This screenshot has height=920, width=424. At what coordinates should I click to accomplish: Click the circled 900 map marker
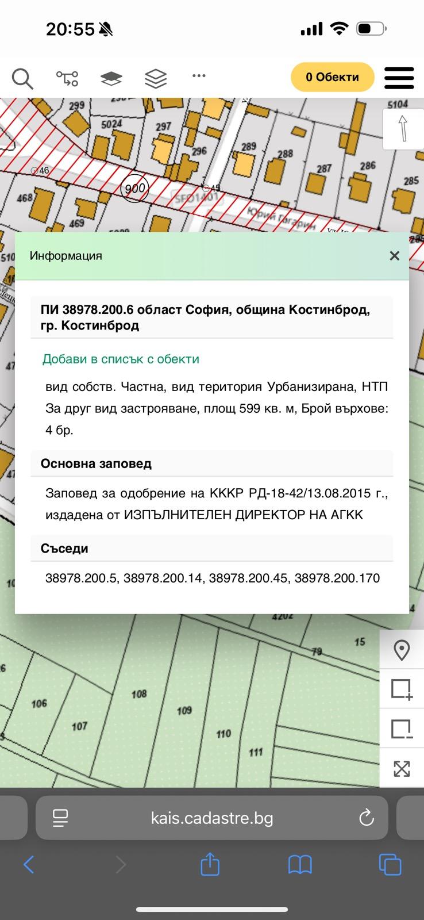[135, 188]
